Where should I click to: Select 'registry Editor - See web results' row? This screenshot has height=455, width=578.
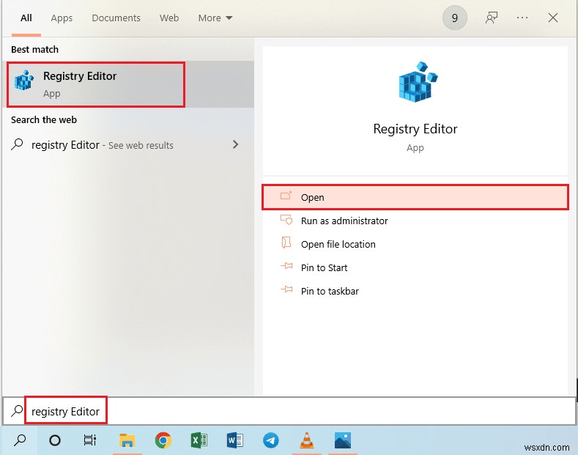pyautogui.click(x=128, y=145)
